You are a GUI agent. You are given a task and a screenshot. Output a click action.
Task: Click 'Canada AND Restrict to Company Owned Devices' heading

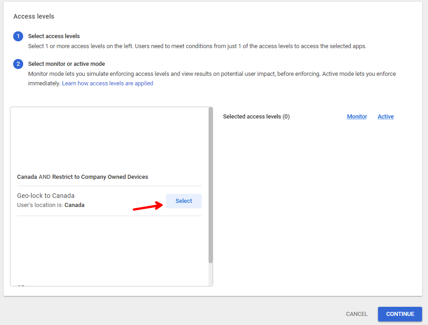click(x=82, y=177)
